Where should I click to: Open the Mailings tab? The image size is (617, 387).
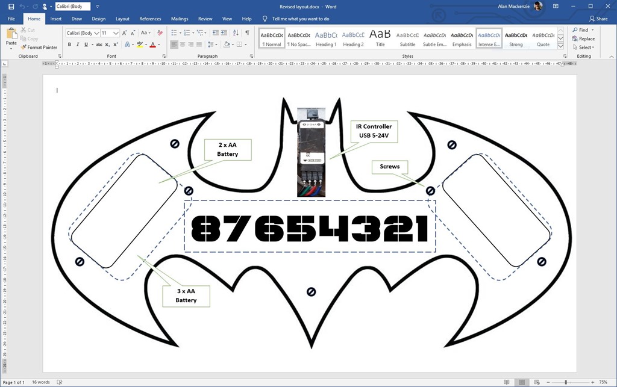click(180, 19)
